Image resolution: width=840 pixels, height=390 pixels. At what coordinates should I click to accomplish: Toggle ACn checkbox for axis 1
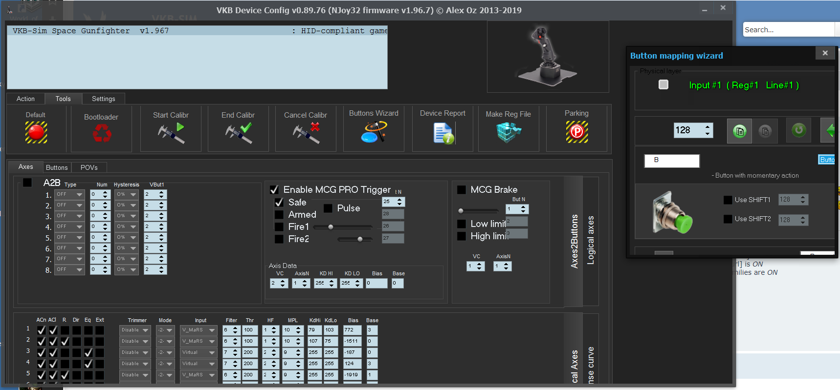coord(41,330)
